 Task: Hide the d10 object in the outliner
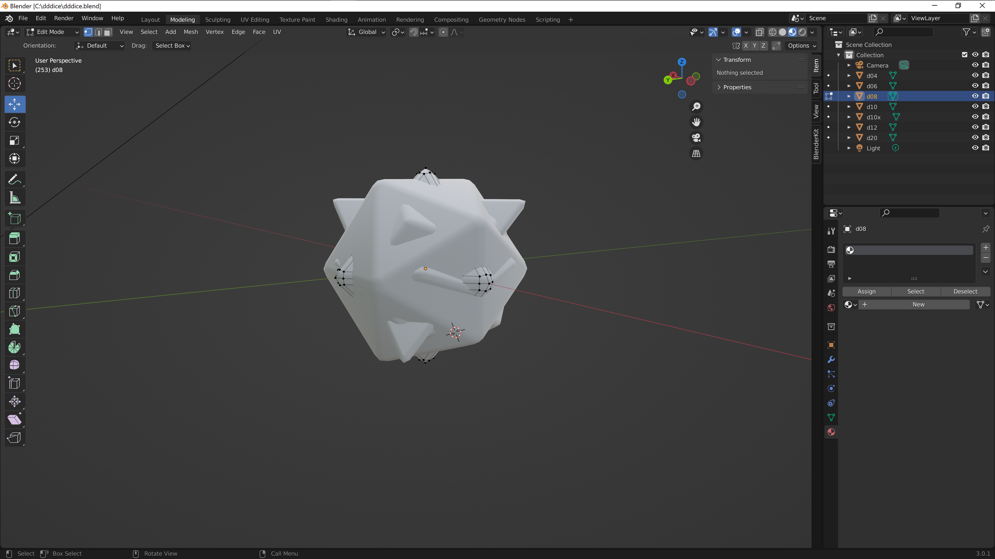(975, 106)
